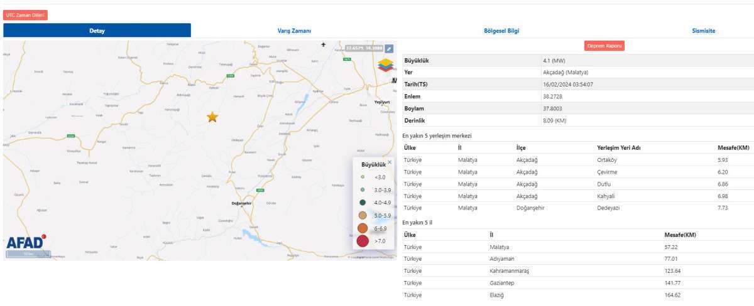Click the Dutlu settlement name
The width and height of the screenshot is (754, 306).
tap(604, 184)
